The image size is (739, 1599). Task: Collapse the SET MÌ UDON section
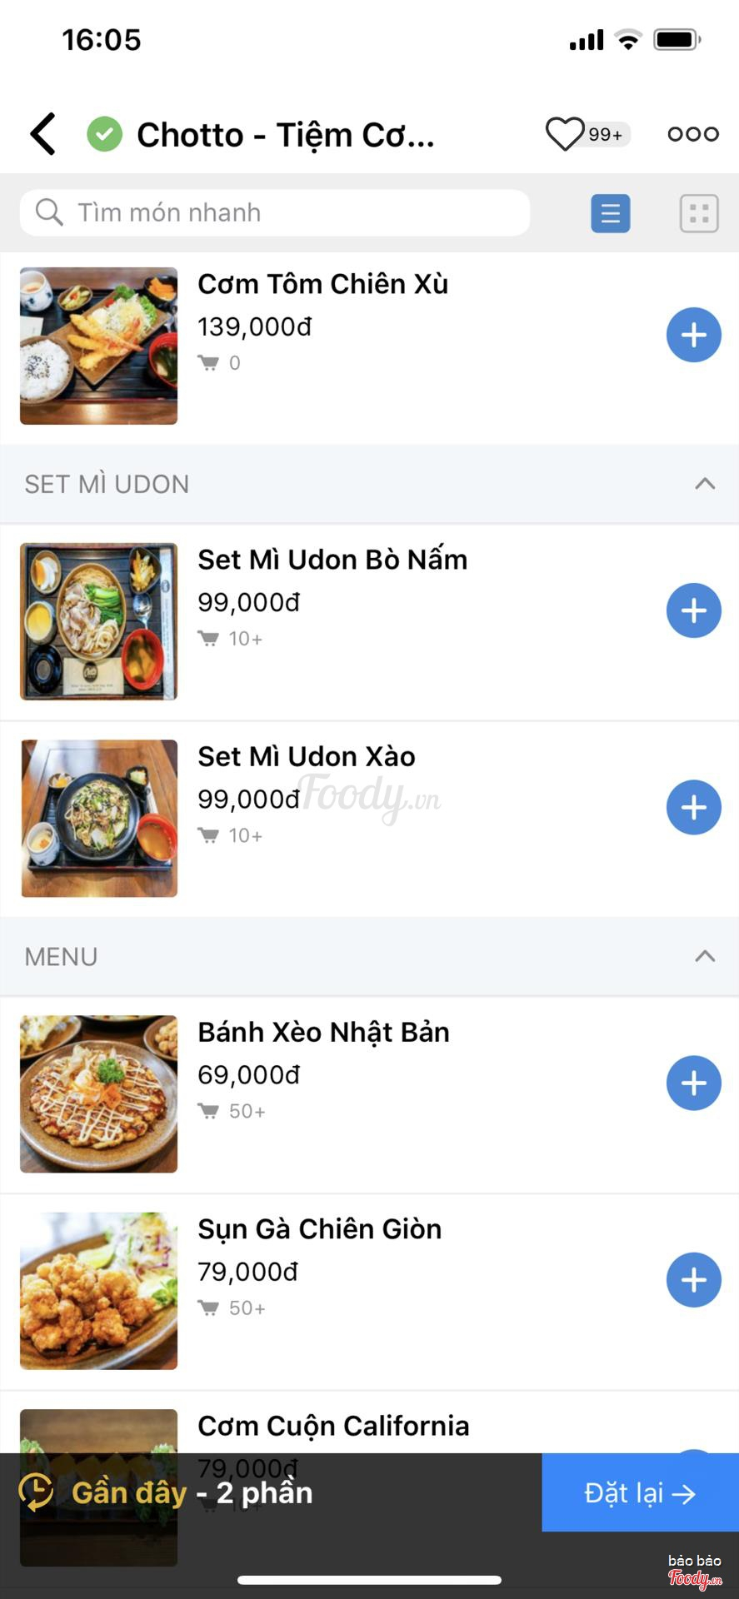click(x=705, y=484)
